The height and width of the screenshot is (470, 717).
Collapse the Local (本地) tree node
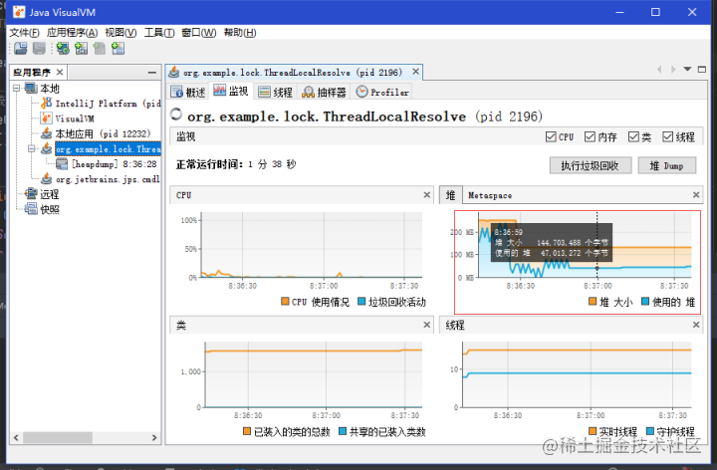pos(17,88)
